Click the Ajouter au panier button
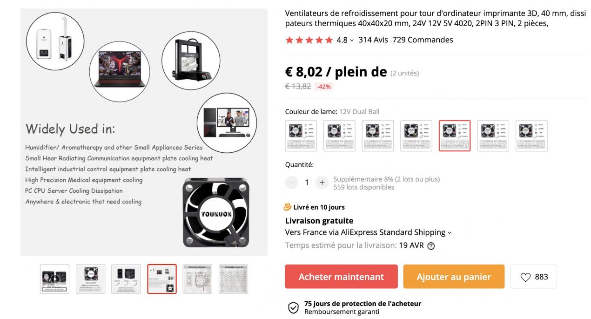This screenshot has height=319, width=591. click(x=454, y=277)
